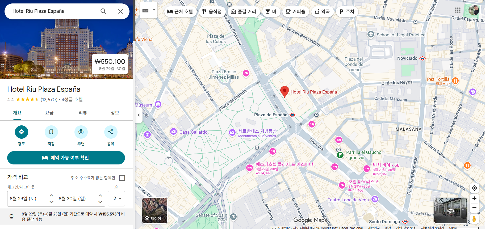Open the 대한민국 region link
Image resolution: width=485 pixels, height=229 pixels.
tap(374, 227)
